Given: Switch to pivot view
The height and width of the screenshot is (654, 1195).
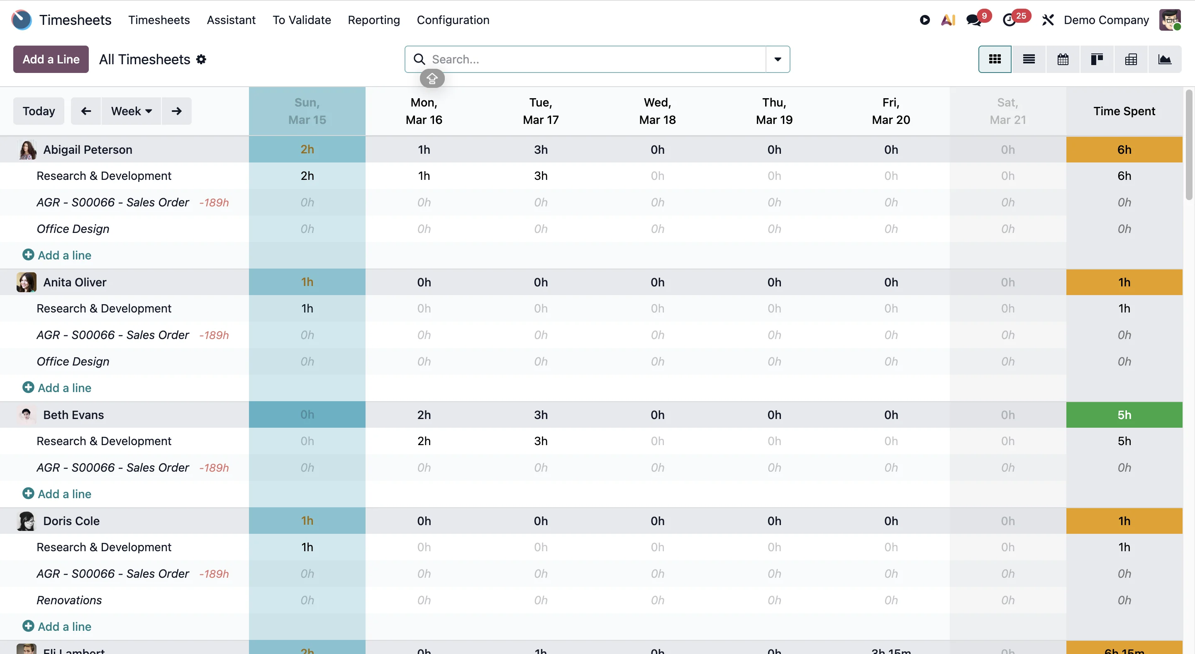Looking at the screenshot, I should tap(1131, 59).
